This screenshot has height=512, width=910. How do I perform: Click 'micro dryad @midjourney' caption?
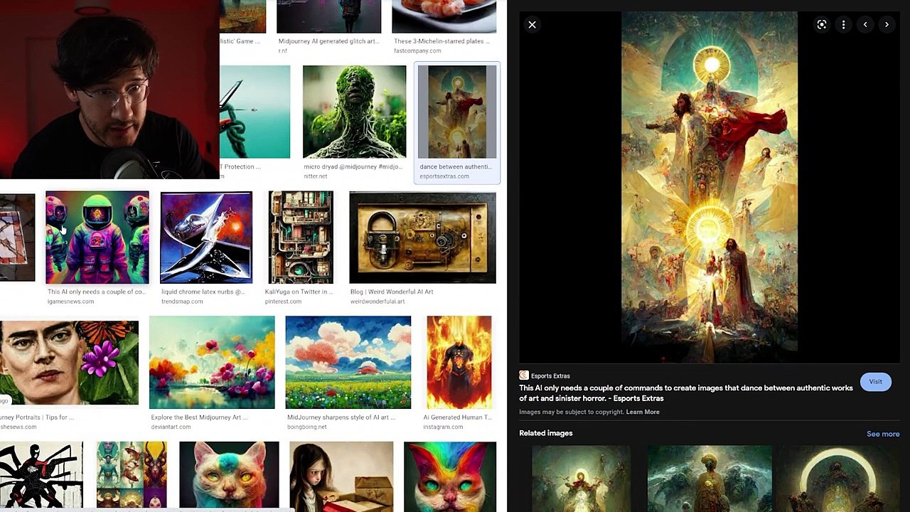353,167
